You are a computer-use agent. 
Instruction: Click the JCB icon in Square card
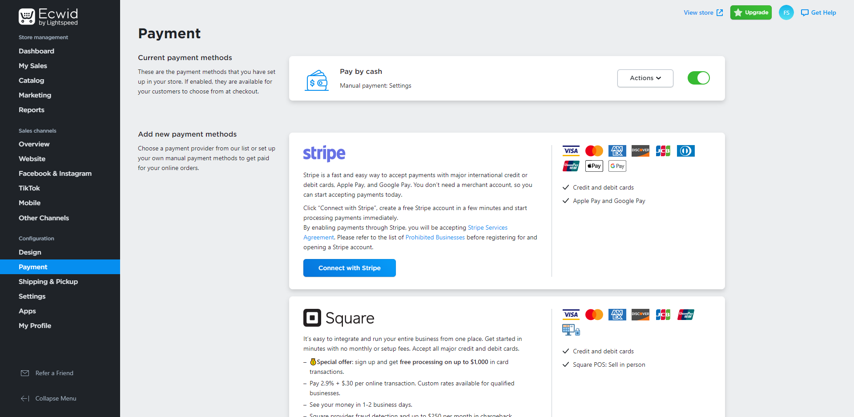pos(663,315)
